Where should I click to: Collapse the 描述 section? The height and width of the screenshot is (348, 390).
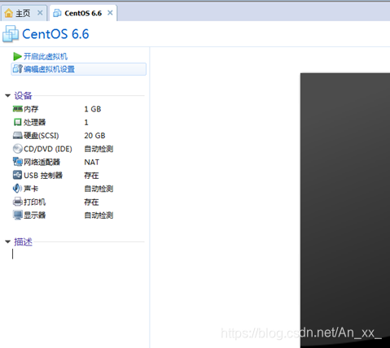coord(8,241)
